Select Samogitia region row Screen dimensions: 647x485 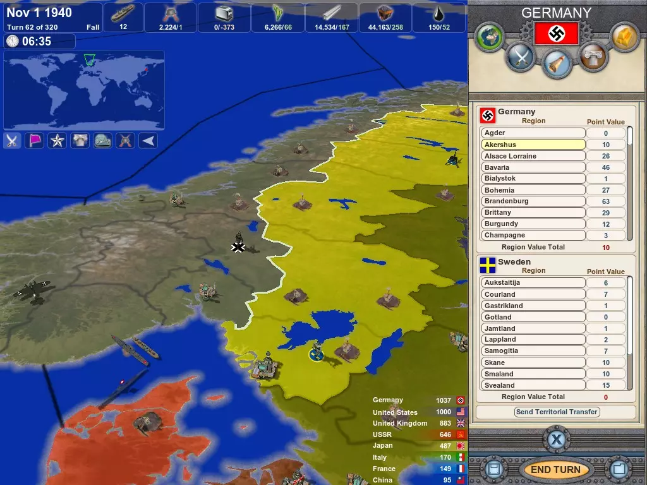533,351
